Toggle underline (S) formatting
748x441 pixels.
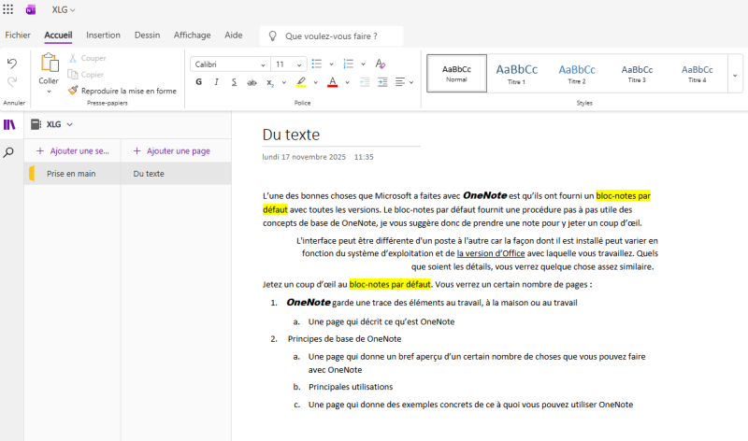pos(235,82)
